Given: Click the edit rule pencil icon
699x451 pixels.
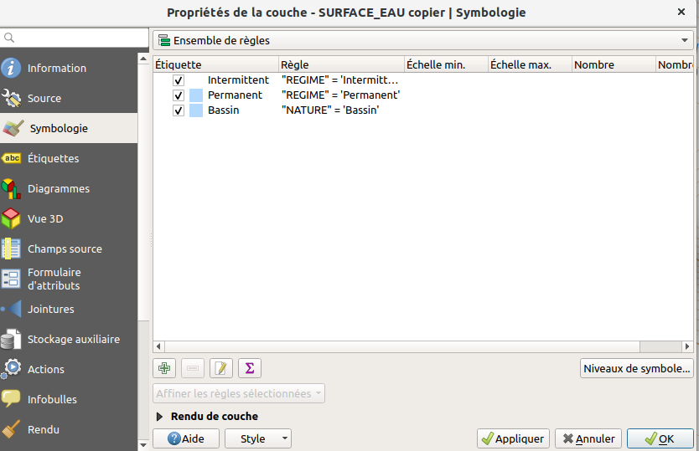Looking at the screenshot, I should point(221,368).
